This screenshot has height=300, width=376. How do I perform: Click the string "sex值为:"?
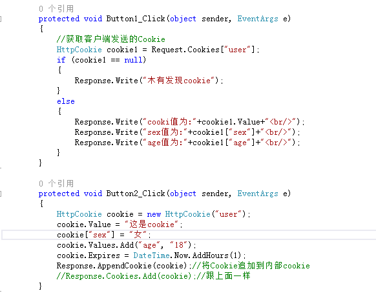point(165,132)
